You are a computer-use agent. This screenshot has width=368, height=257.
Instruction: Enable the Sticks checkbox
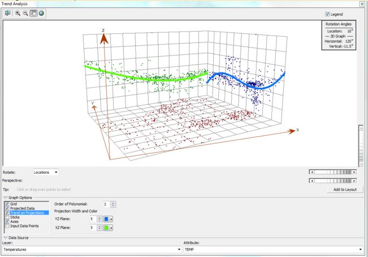[6, 216]
